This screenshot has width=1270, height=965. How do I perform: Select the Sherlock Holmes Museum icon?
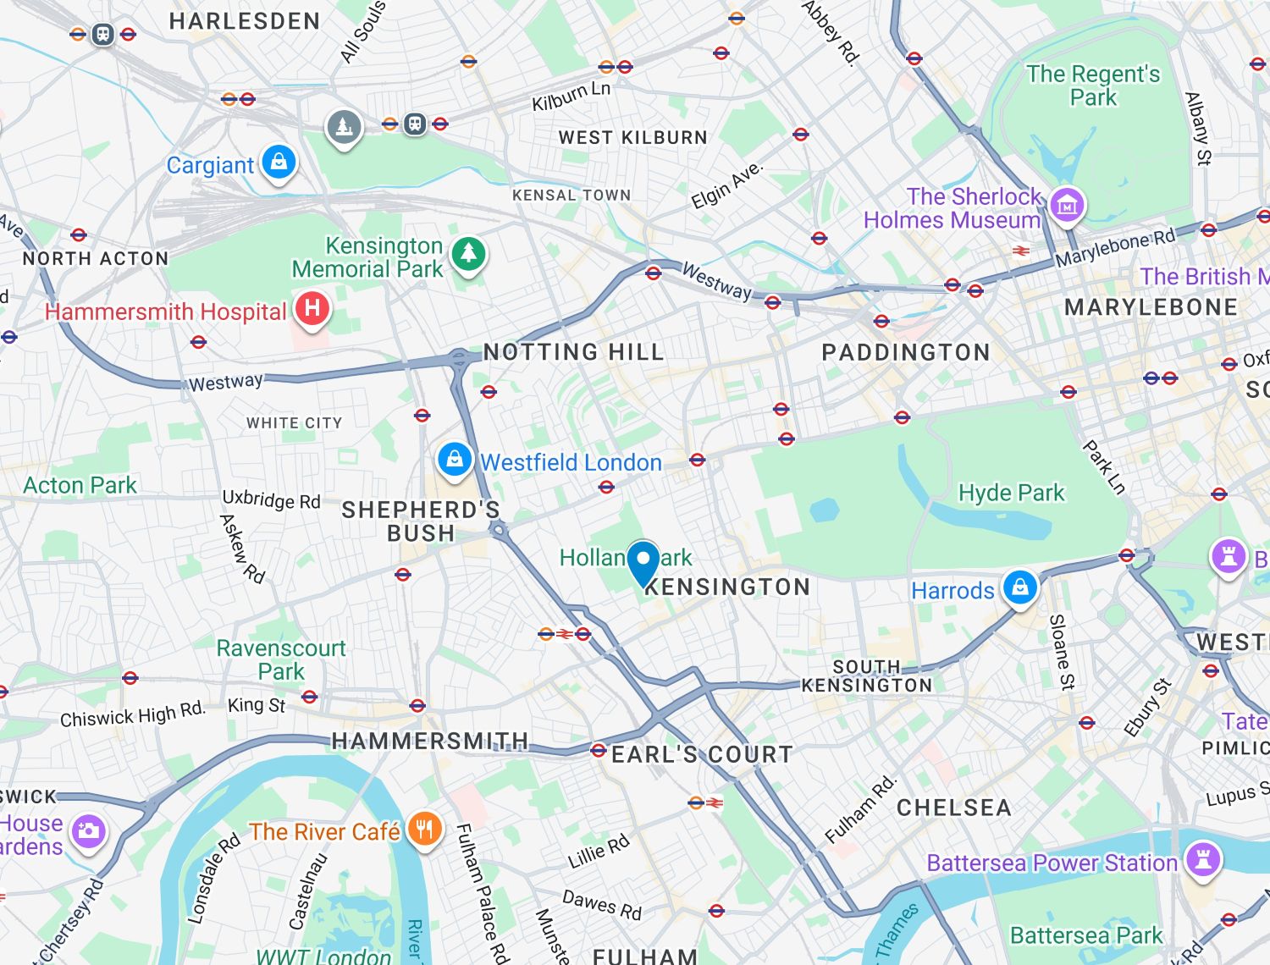[1067, 206]
